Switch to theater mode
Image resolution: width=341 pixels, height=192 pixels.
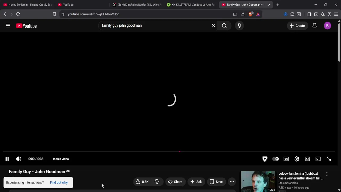pos(307,159)
